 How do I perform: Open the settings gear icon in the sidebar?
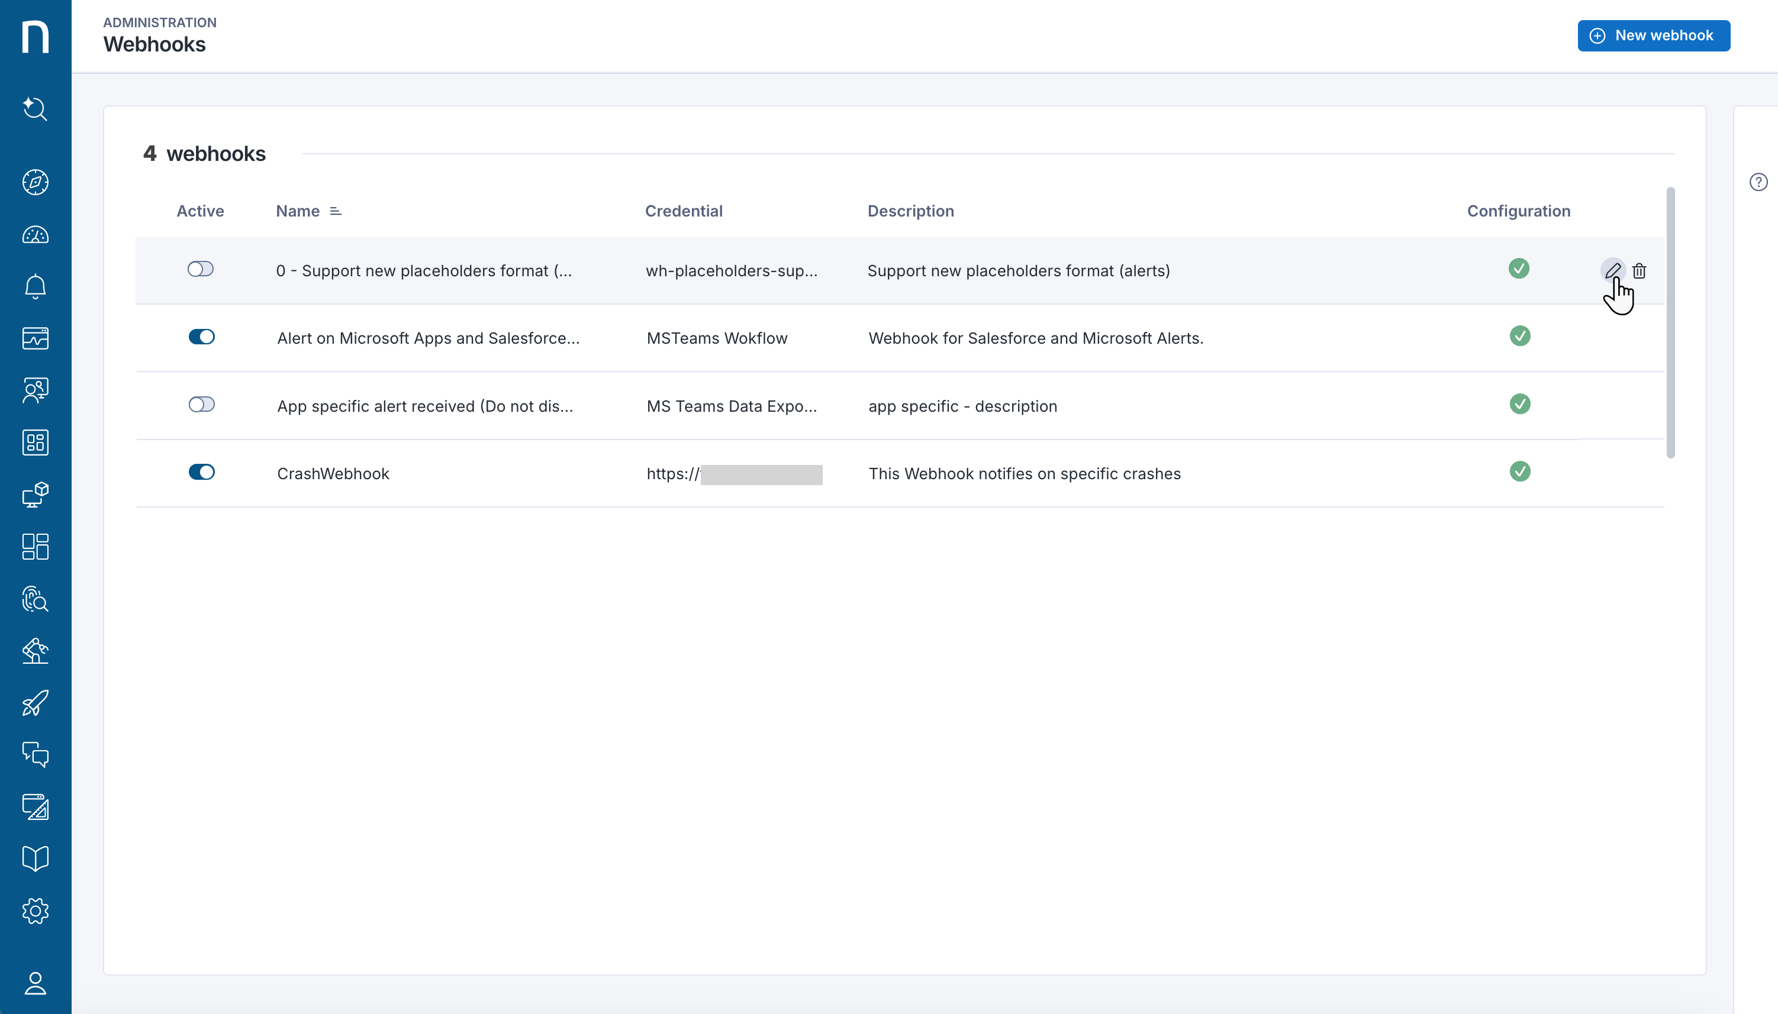point(34,911)
